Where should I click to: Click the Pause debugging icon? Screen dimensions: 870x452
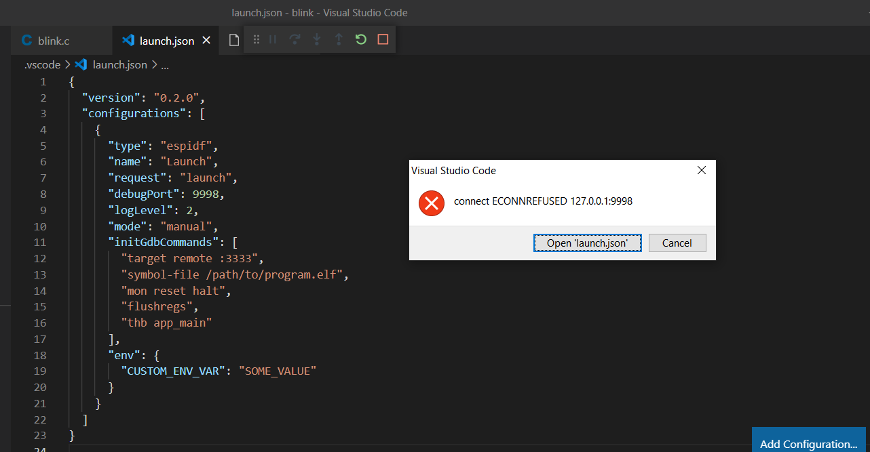point(272,39)
